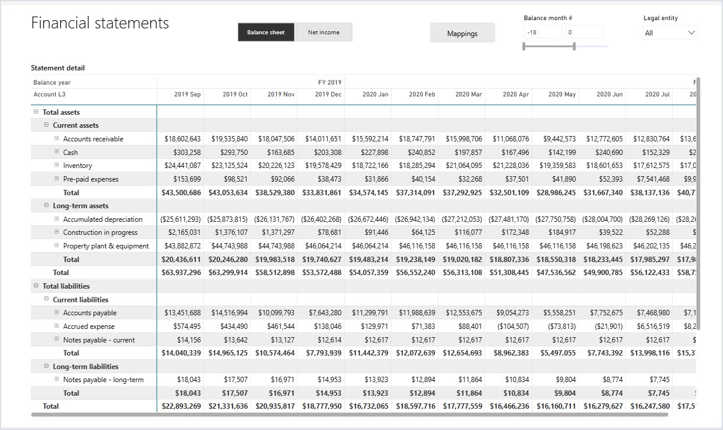Select the 2019 Oct column header

(x=235, y=94)
